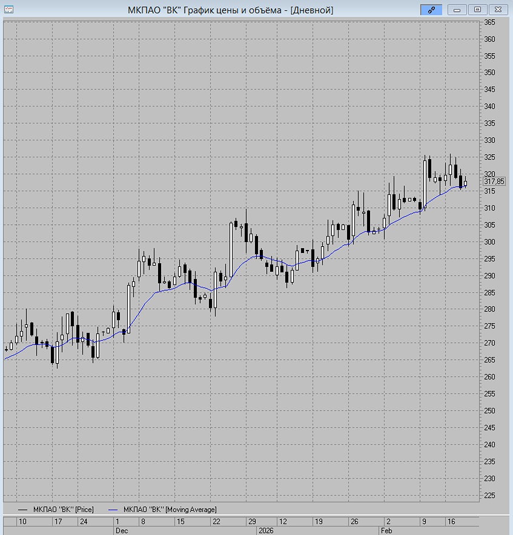Click date label 22 on time axis
This screenshot has height=535, width=513.
(x=216, y=521)
